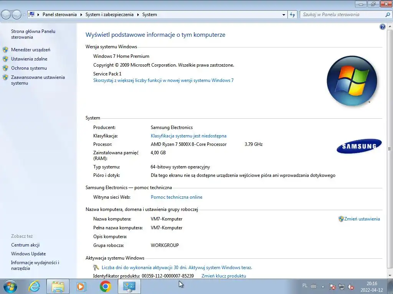Click shield icon beside Zaawansowane ustawienia
Viewport: 393px width, 294px height.
5,77
